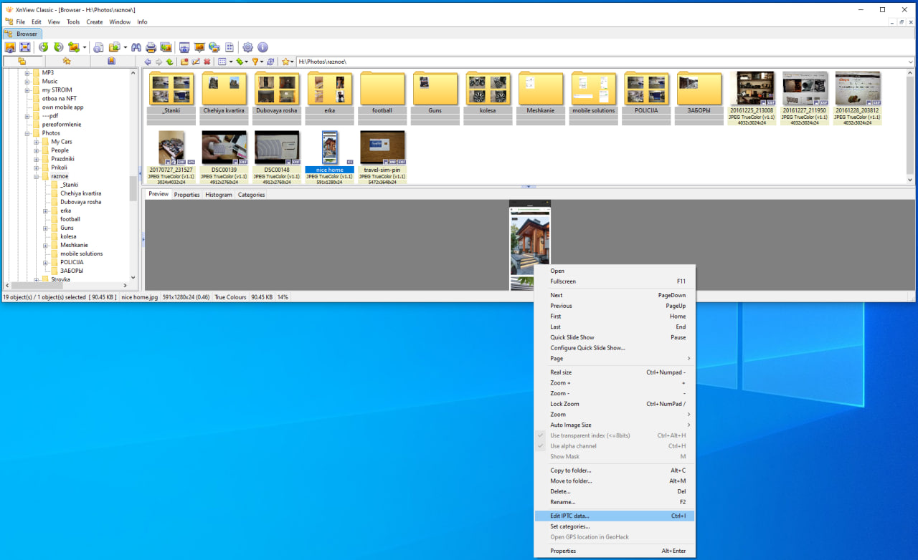The image size is (918, 560).
Task: Select the mobile solutions folder in tree
Action: [81, 254]
